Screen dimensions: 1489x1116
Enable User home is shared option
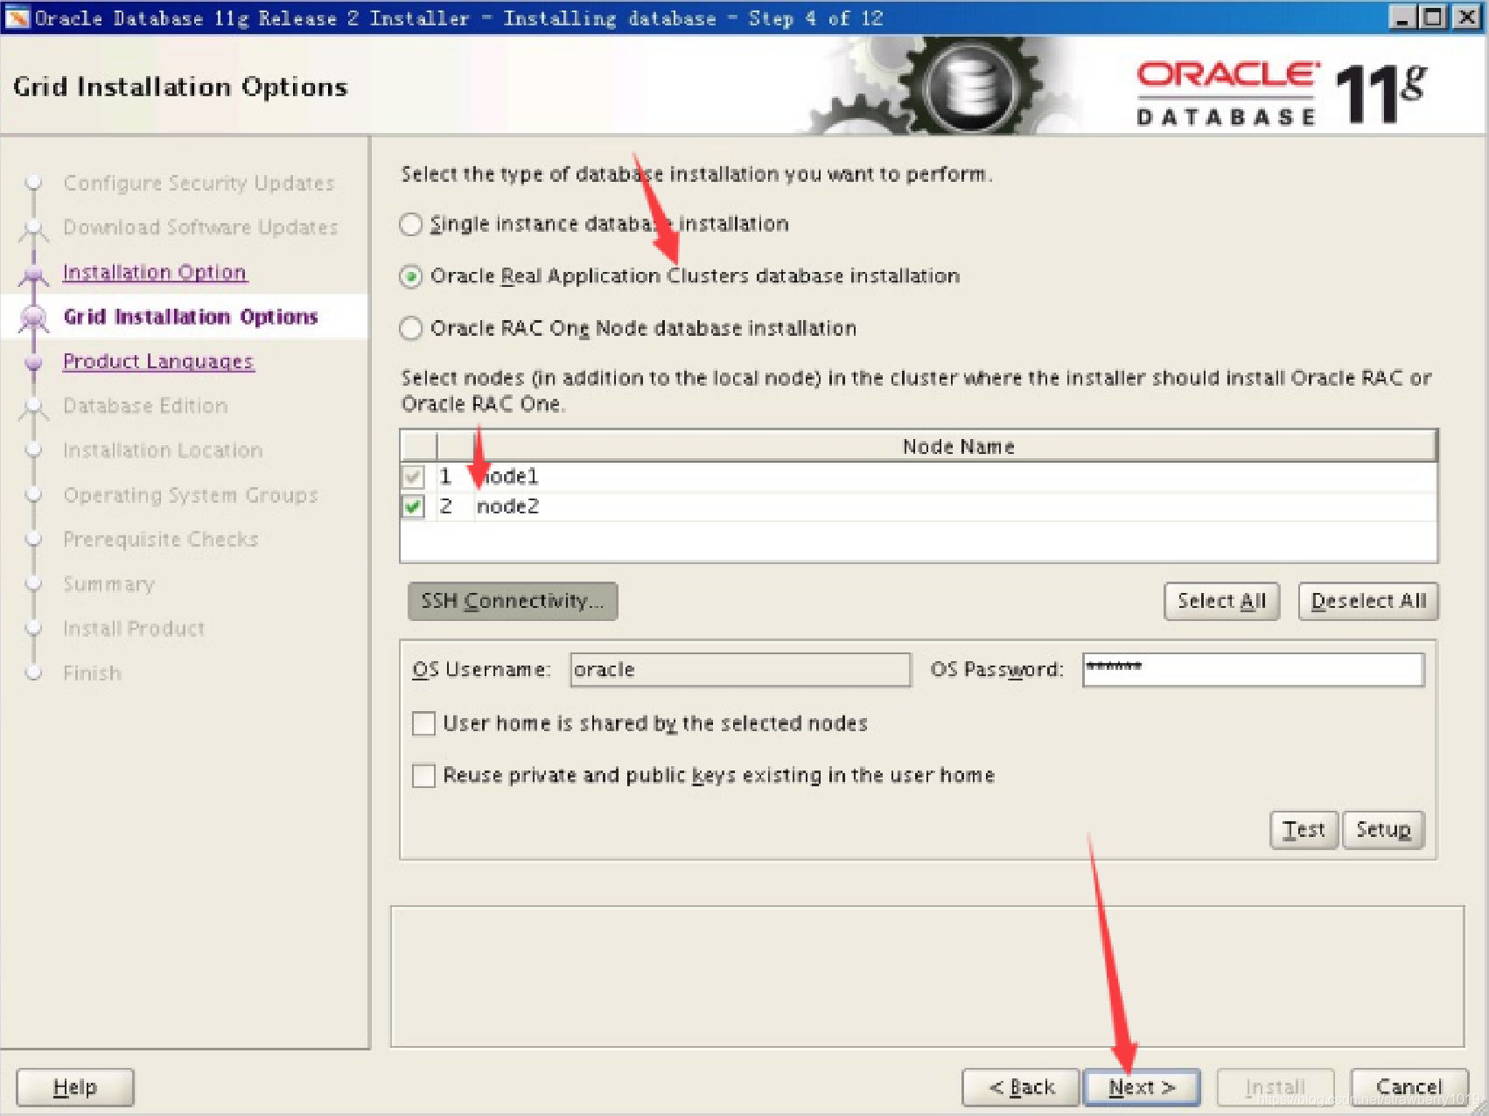pyautogui.click(x=424, y=724)
